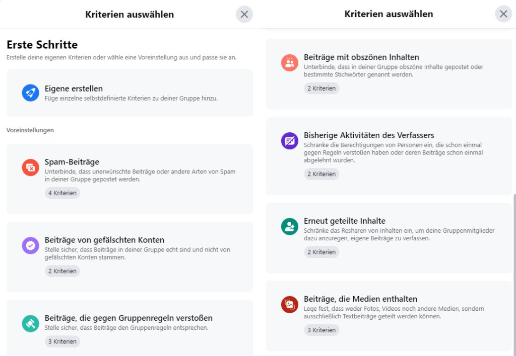Click the purple author activity icon
This screenshot has height=356, width=516.
[289, 141]
